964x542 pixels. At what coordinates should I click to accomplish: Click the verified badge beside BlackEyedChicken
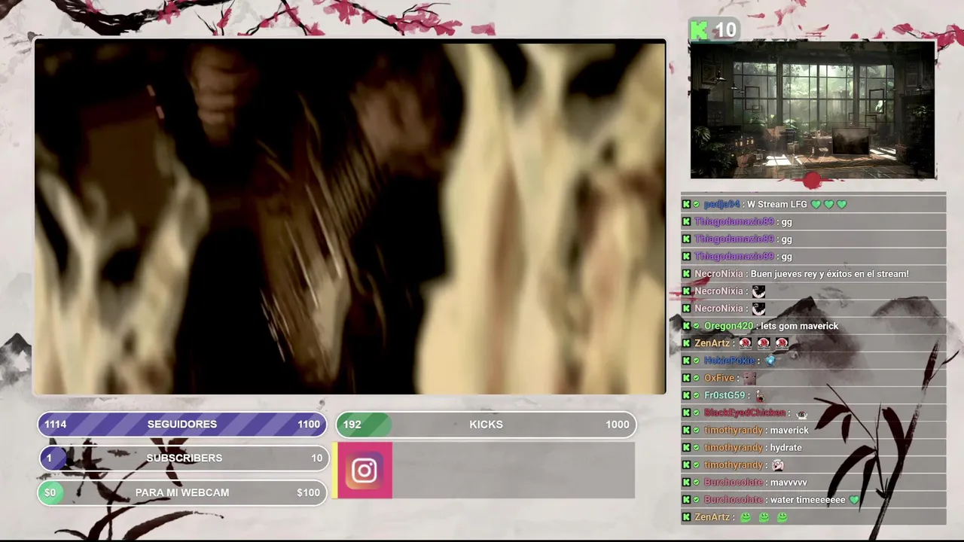point(697,413)
